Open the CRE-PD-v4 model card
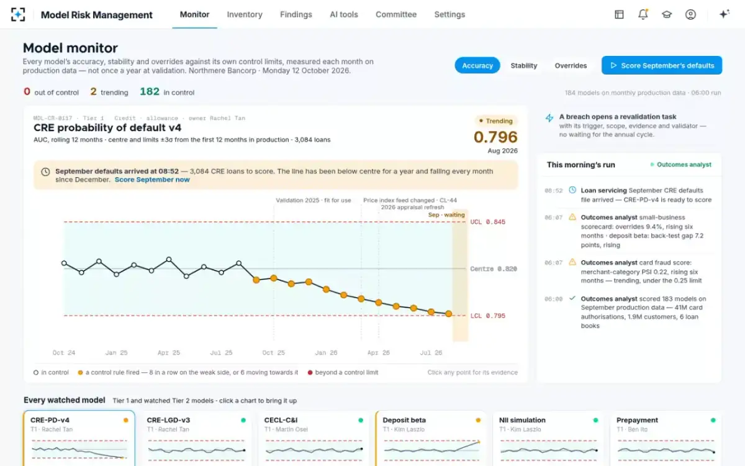This screenshot has height=466, width=745. tap(79, 438)
